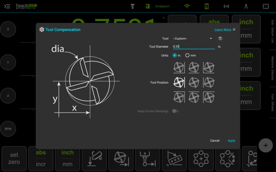Toggle the Keep Current Readings switch

[x=175, y=111]
